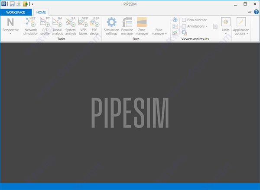Open the Zone manager

[x=142, y=26]
